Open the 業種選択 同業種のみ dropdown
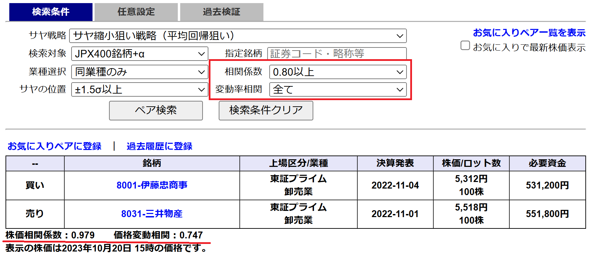 (x=140, y=72)
